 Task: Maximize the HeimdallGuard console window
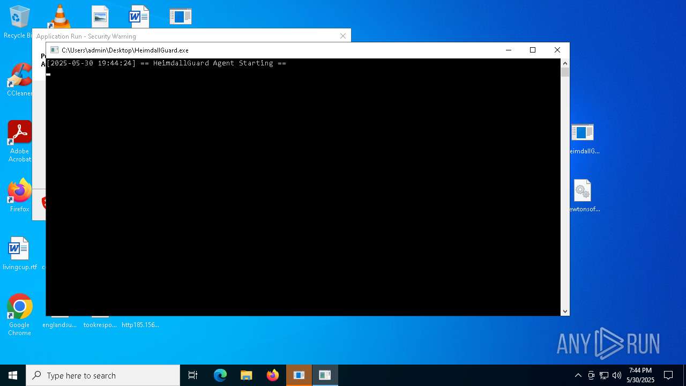click(x=533, y=50)
